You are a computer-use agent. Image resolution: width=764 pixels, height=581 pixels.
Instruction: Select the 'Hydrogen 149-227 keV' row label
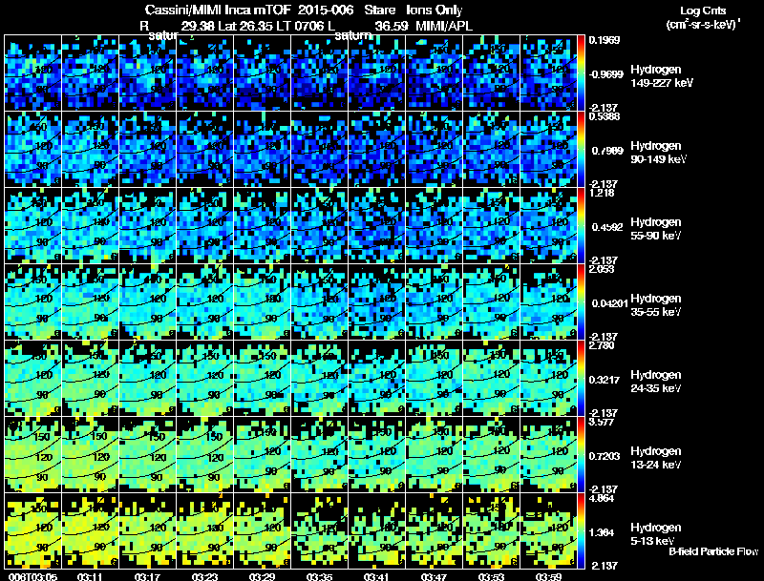click(x=662, y=76)
